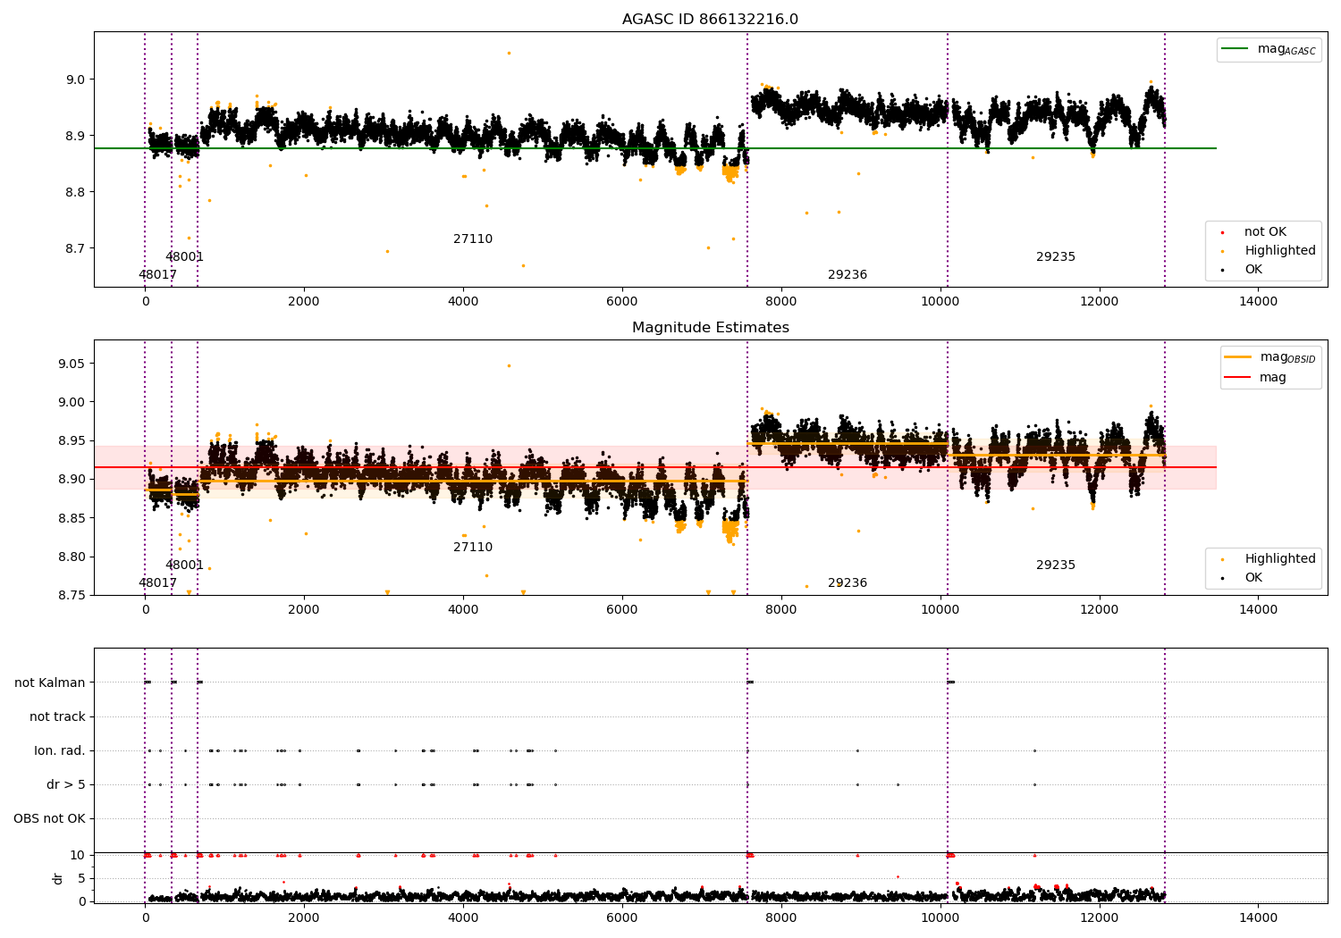Click the '8.95' y-tick in middle plot
Image resolution: width=1341 pixels, height=938 pixels.
click(72, 441)
